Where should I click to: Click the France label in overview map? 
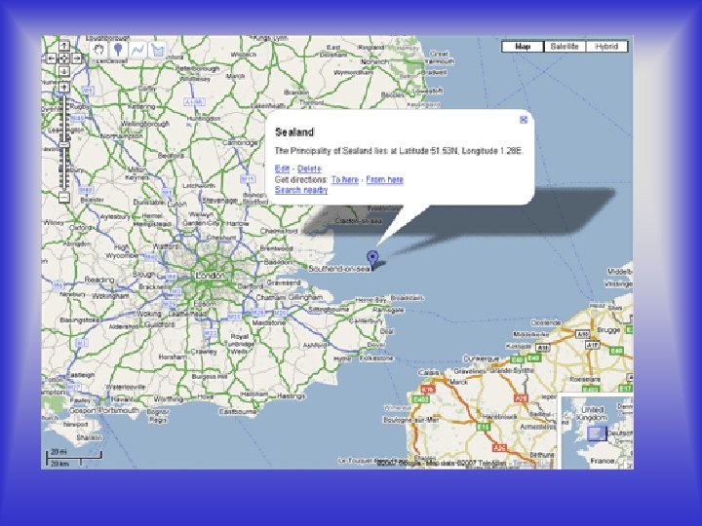pyautogui.click(x=603, y=461)
